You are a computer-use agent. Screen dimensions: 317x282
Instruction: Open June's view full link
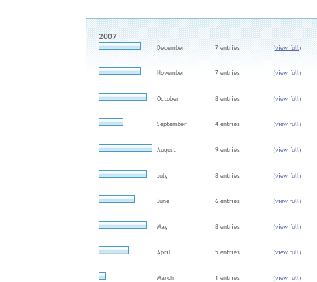pos(287,201)
